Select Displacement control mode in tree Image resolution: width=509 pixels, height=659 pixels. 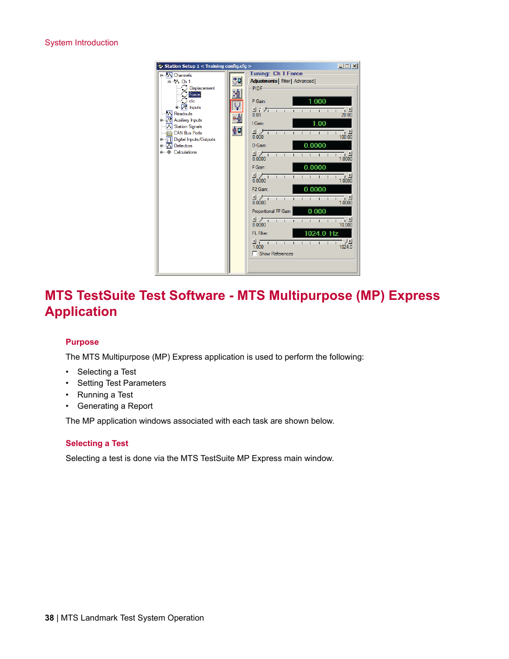(x=202, y=88)
